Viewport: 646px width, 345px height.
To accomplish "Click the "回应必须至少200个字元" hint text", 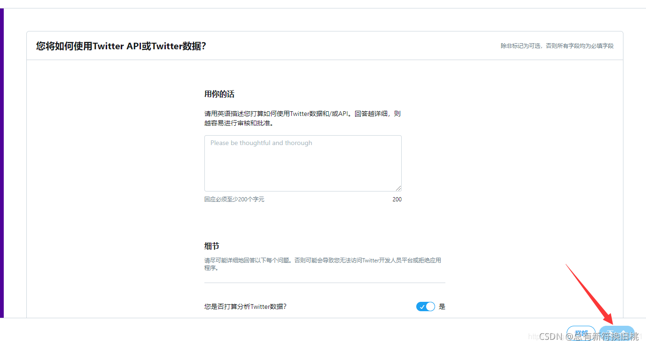I will pyautogui.click(x=234, y=199).
